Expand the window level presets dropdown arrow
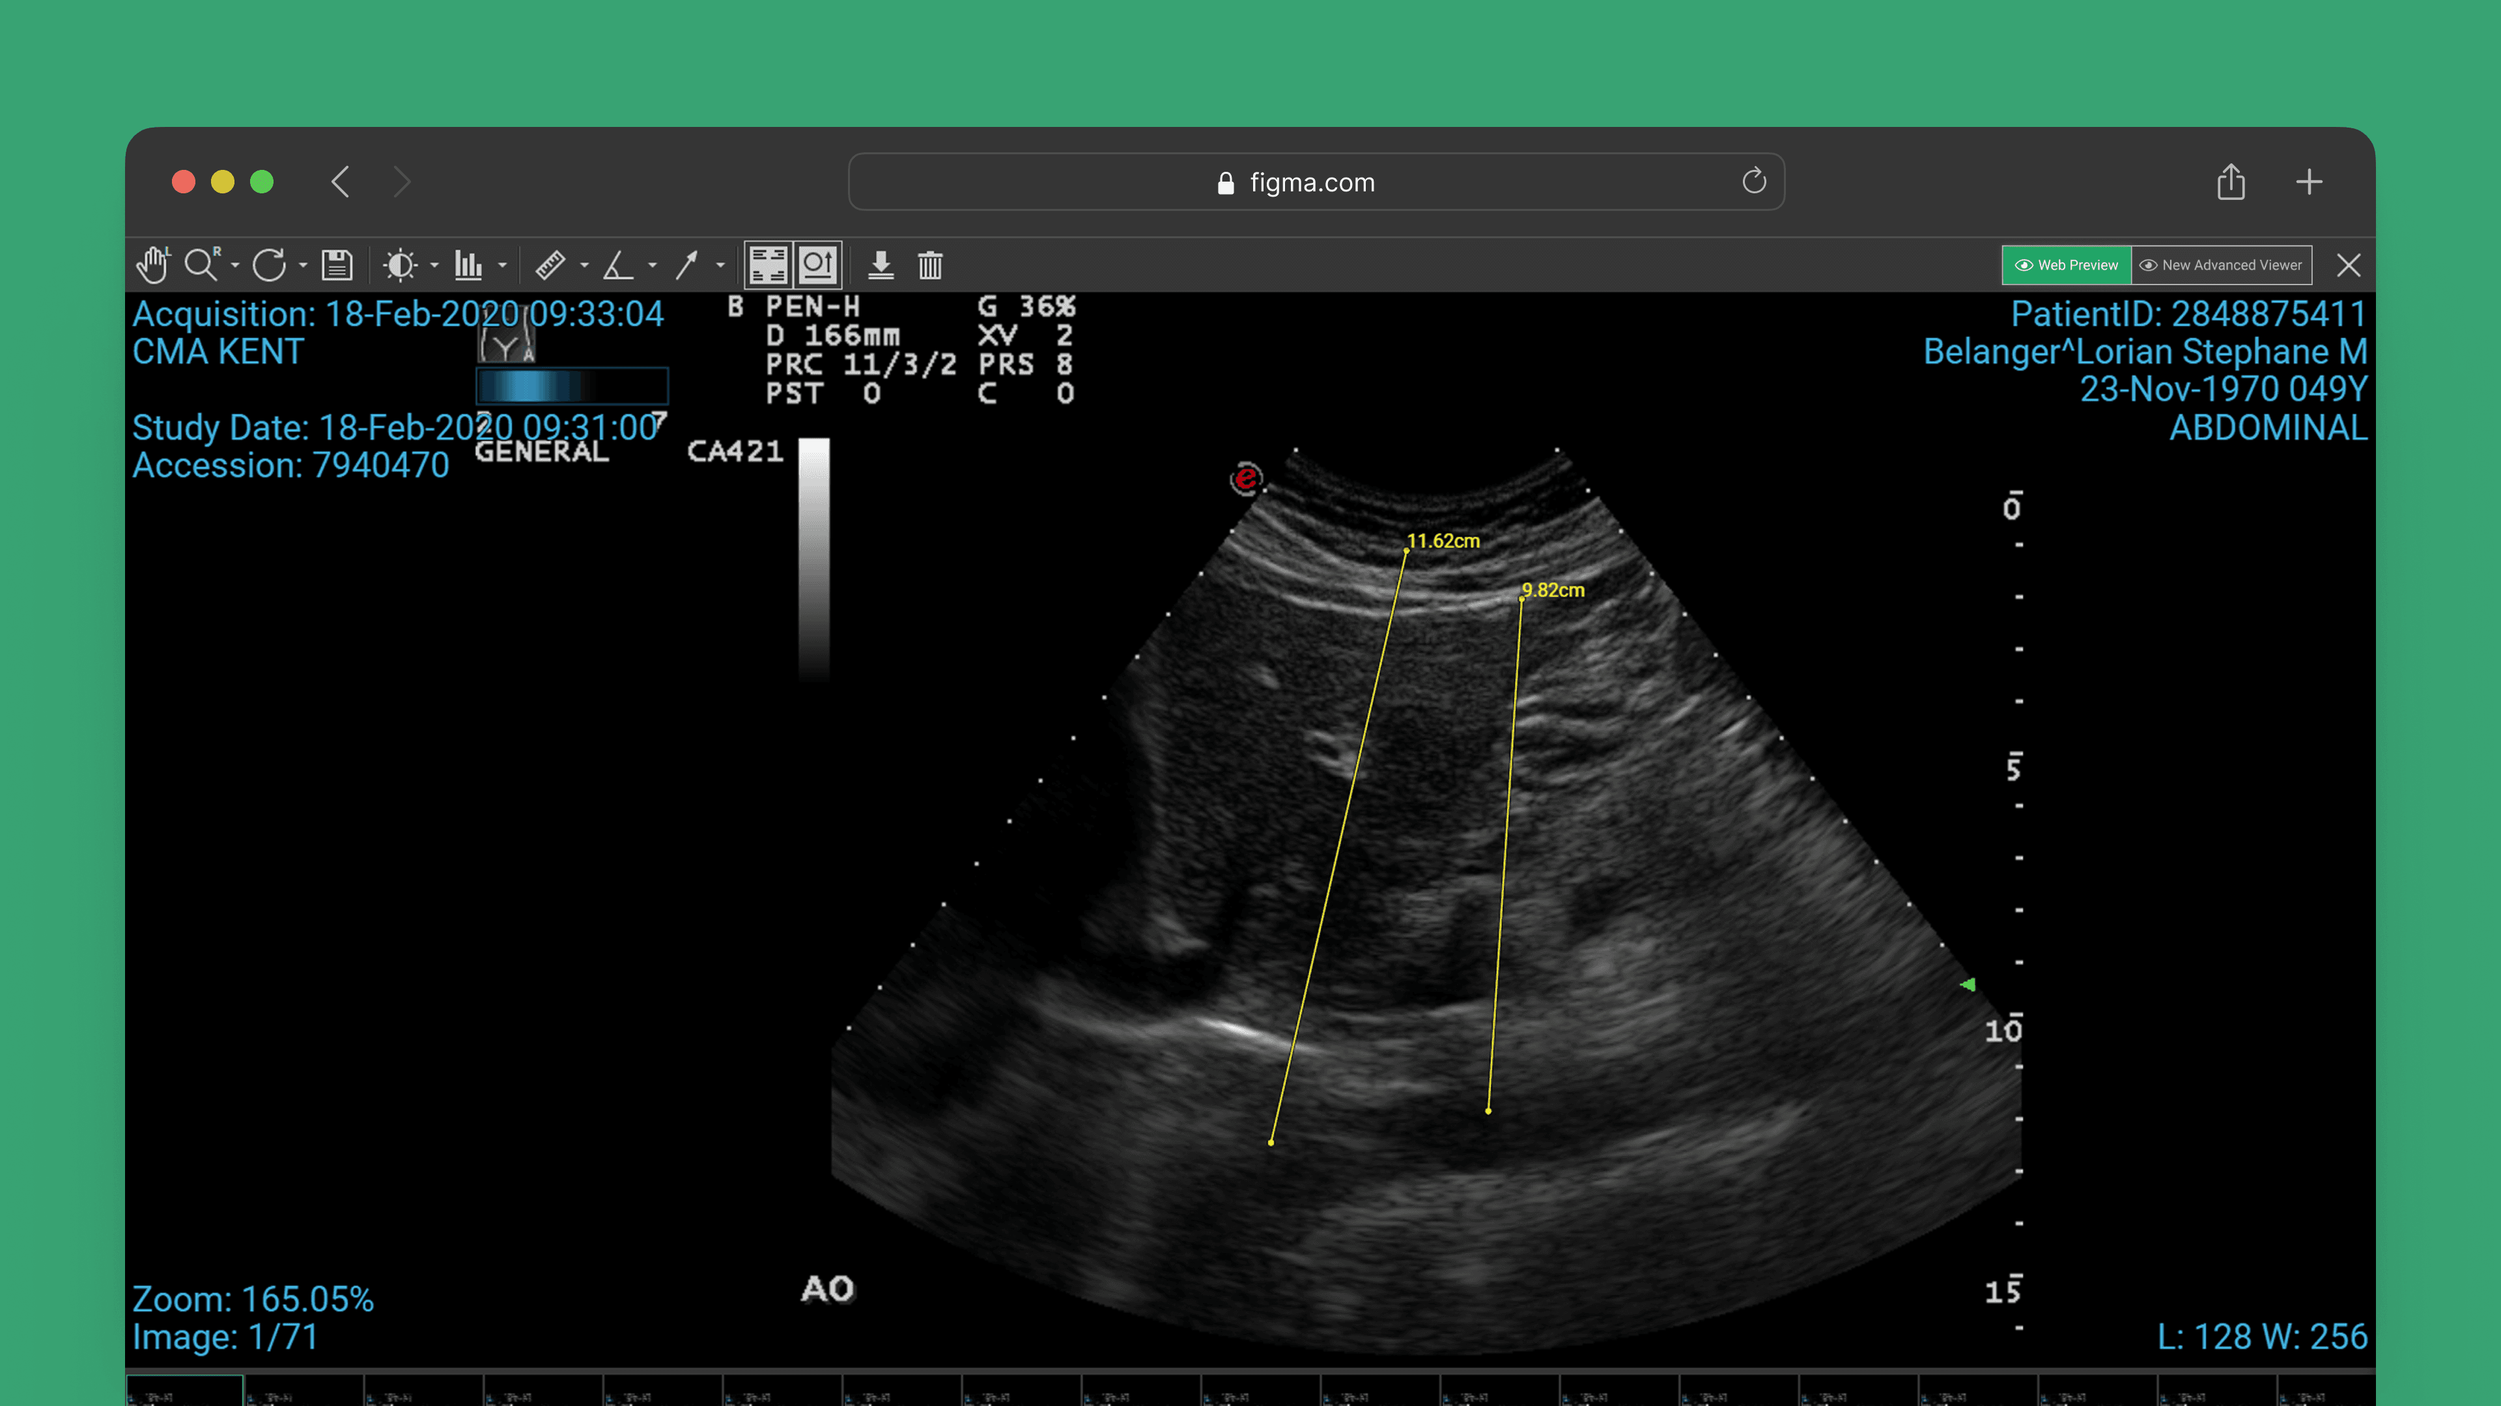Image resolution: width=2501 pixels, height=1406 pixels. coord(434,265)
